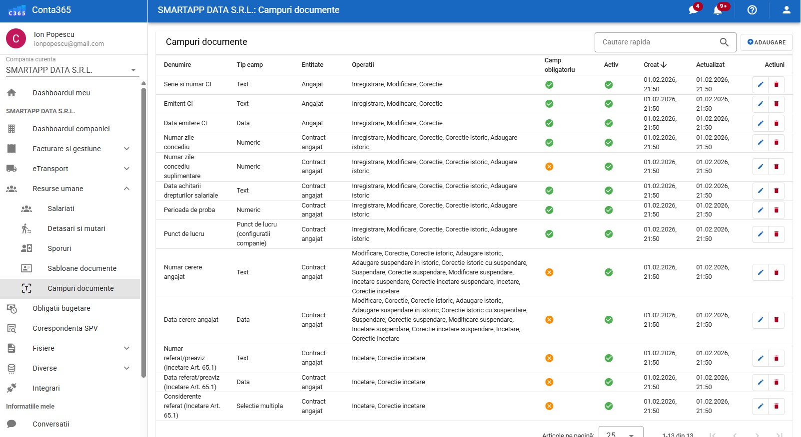Image resolution: width=801 pixels, height=437 pixels.
Task: Edit the 'Punct de lucru' field row
Action: click(x=760, y=234)
